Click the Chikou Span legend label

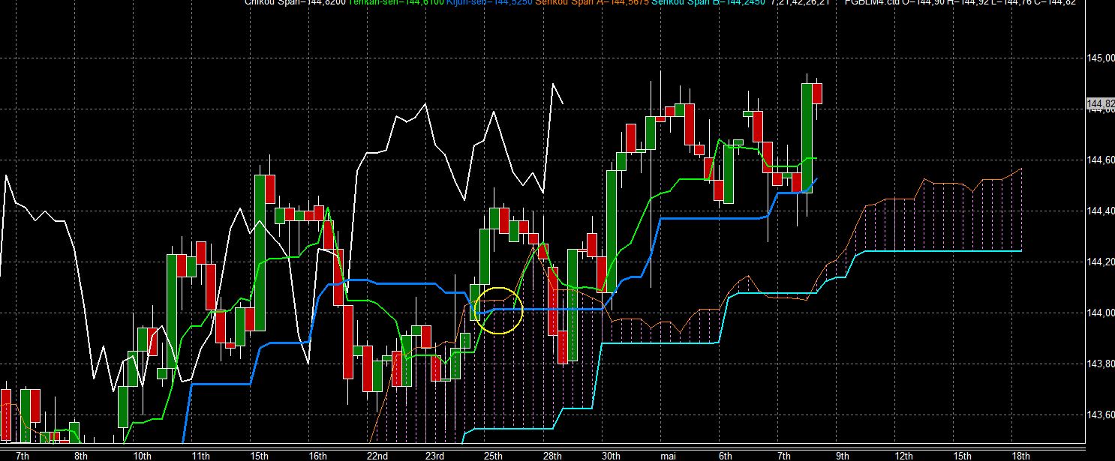point(295,2)
